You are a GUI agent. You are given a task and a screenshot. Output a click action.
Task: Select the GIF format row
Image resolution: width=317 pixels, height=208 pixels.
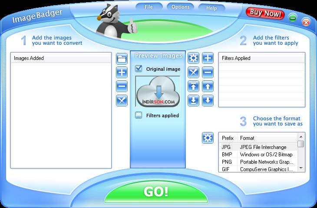tap(258, 169)
